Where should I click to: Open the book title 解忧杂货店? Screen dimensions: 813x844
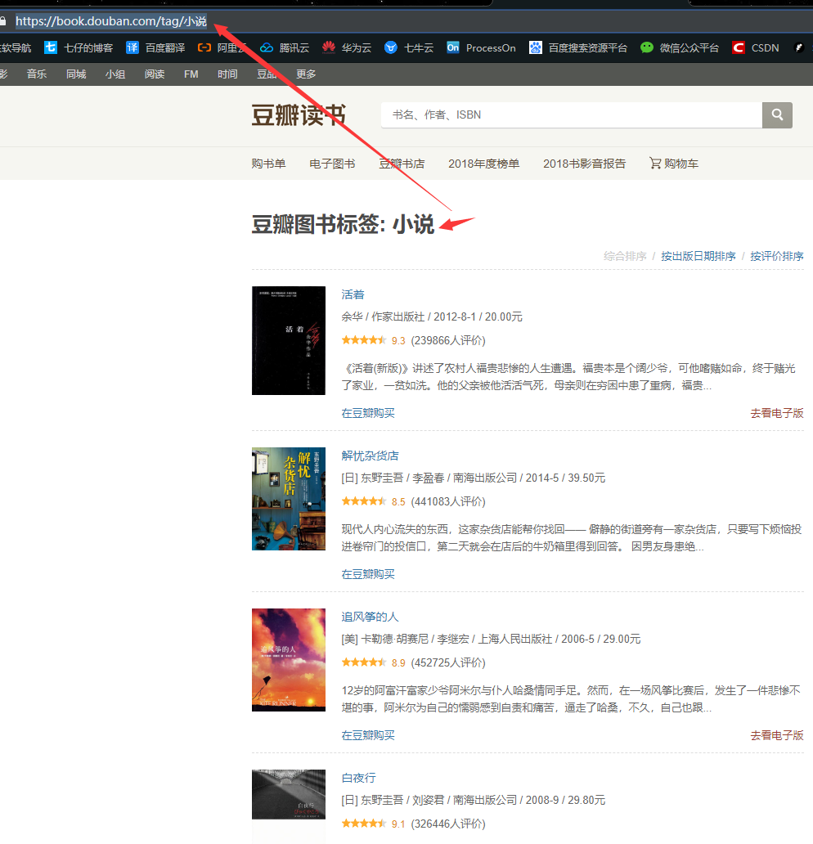pyautogui.click(x=370, y=456)
